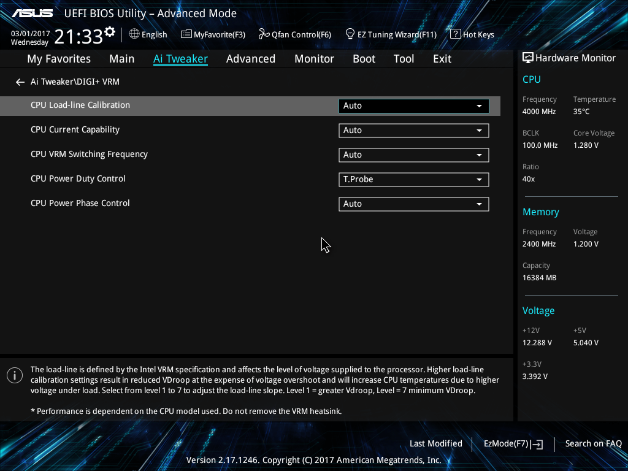628x471 pixels.
Task: Click the date 03/01/2017
Action: click(x=31, y=34)
